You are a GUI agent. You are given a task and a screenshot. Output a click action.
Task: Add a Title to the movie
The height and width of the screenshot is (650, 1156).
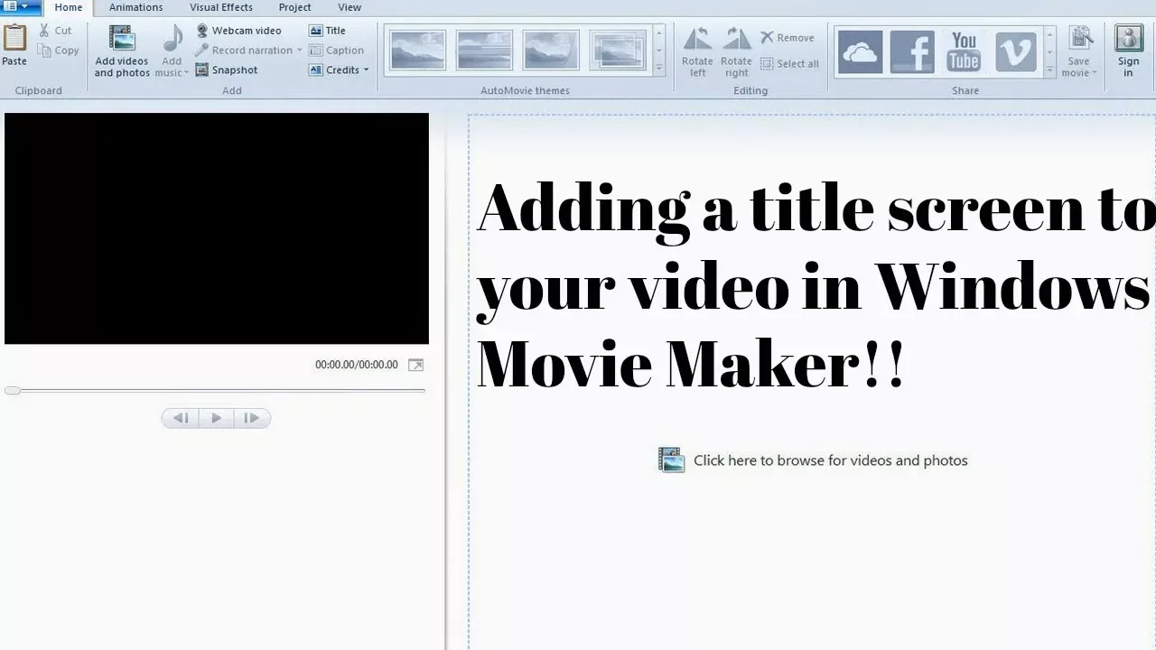pyautogui.click(x=328, y=31)
